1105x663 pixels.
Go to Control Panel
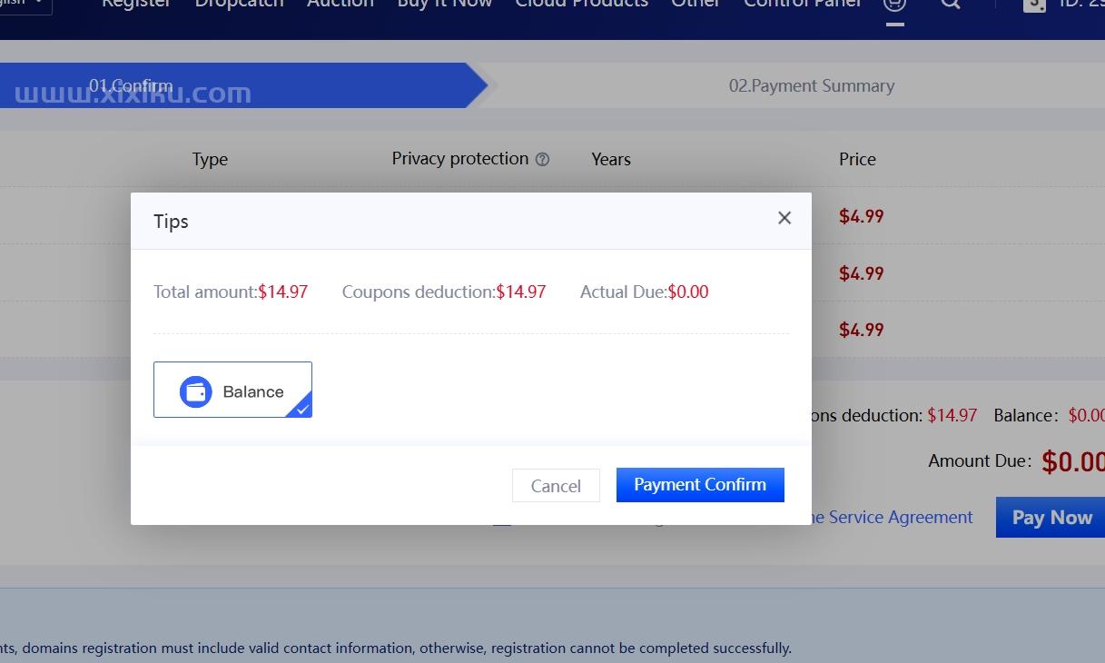[803, 4]
